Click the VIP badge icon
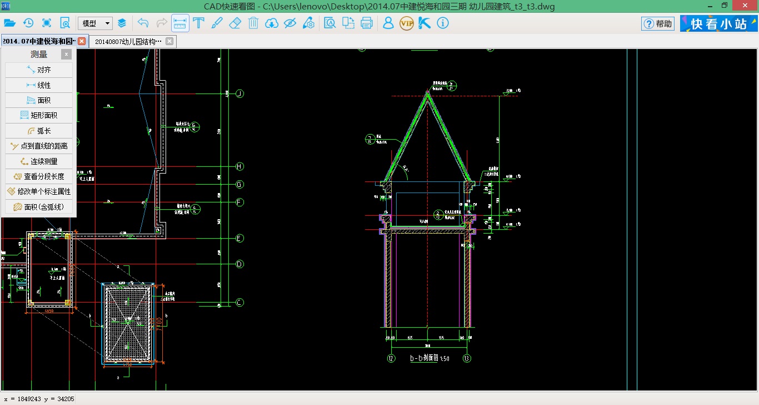The width and height of the screenshot is (759, 405). click(407, 23)
